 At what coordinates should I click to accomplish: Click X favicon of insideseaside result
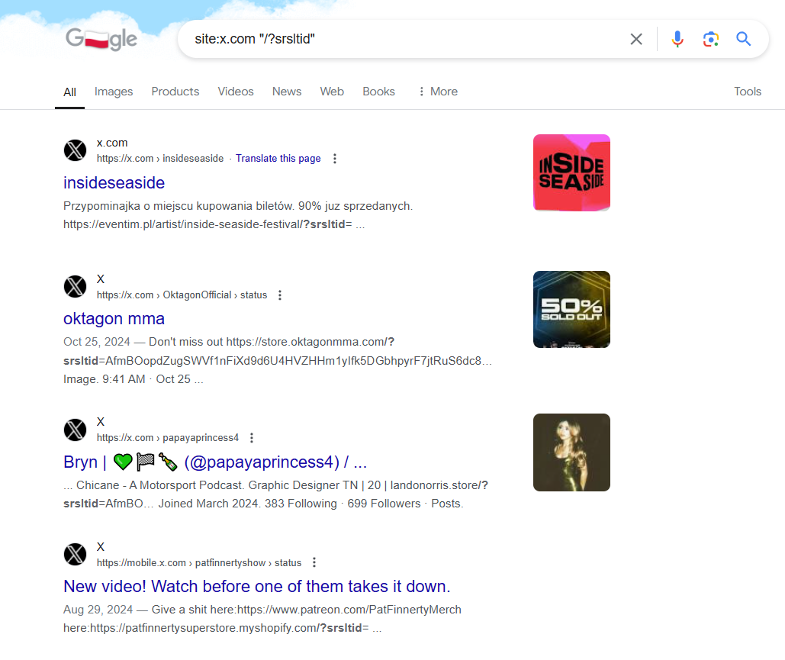[75, 150]
